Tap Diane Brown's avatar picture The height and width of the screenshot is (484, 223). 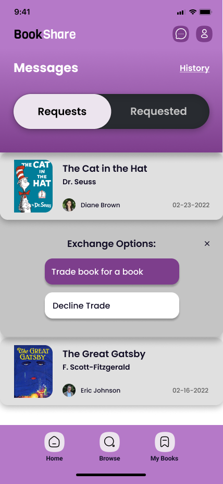69,205
